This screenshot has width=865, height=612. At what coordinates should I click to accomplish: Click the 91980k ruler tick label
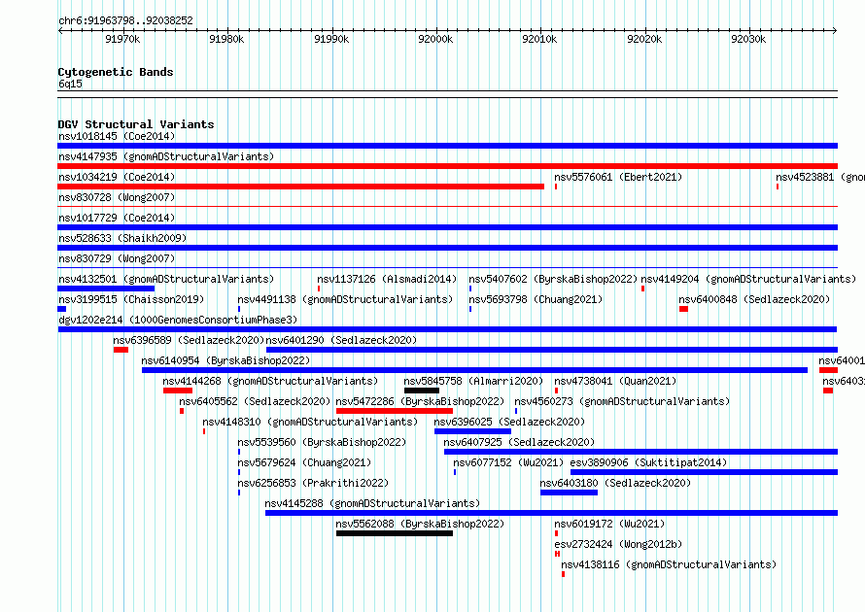click(226, 39)
